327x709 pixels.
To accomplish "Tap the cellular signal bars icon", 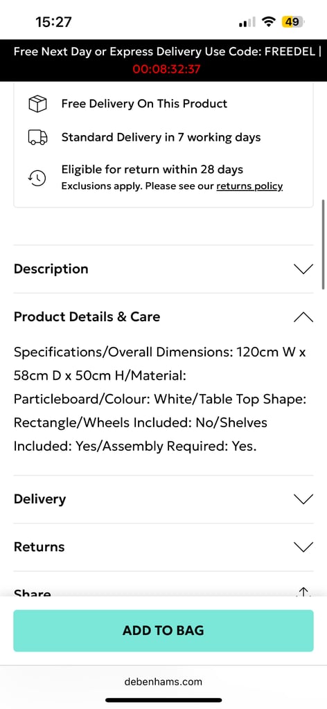I will coord(247,21).
